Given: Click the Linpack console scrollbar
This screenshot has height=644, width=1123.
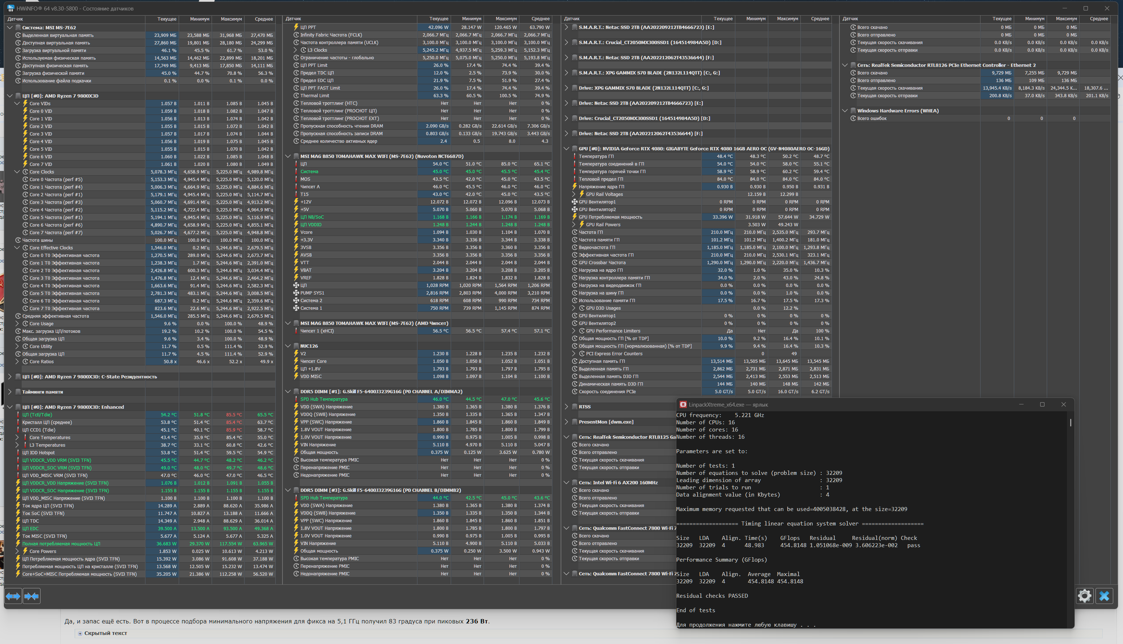Looking at the screenshot, I should [x=1070, y=423].
